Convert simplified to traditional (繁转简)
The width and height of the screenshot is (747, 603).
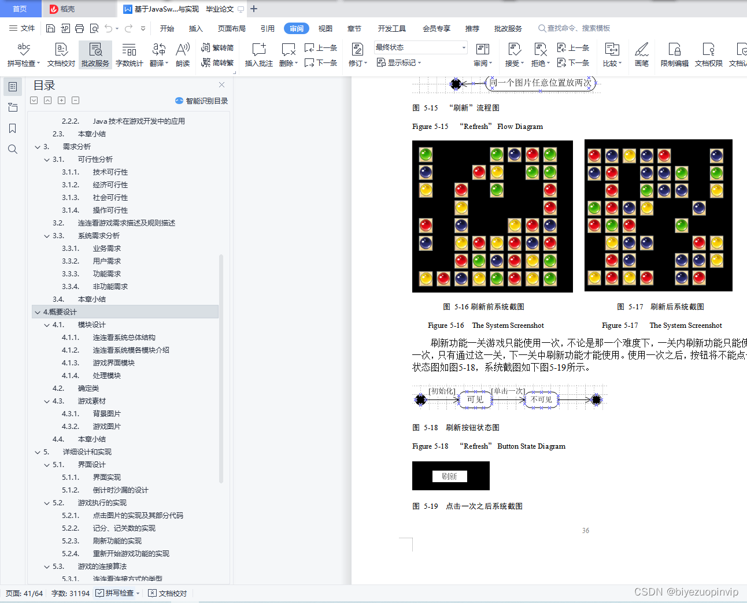(217, 47)
